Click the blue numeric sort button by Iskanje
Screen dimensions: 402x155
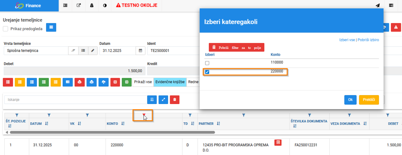click(152, 100)
